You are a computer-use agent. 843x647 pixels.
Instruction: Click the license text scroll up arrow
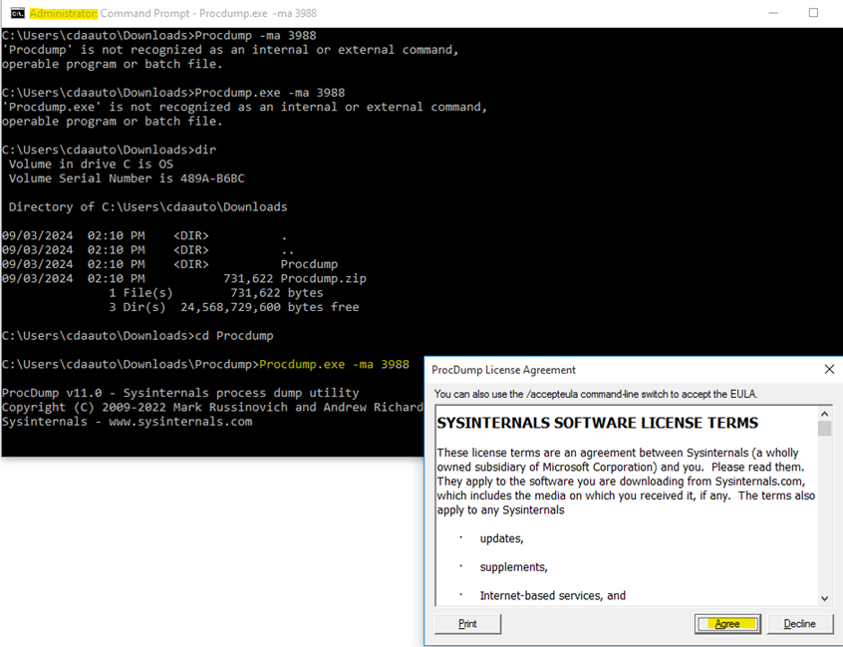[x=824, y=413]
